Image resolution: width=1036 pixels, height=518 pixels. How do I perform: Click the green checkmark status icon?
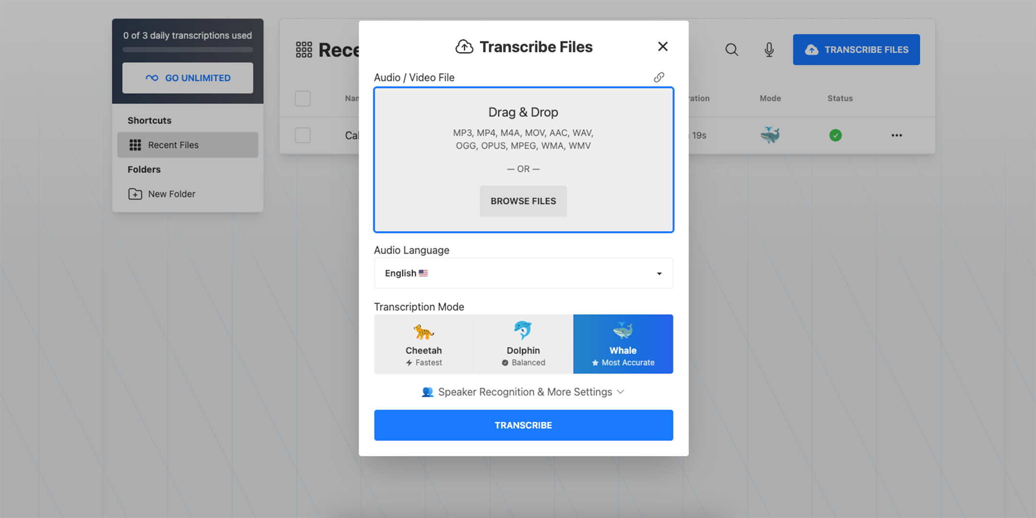tap(836, 135)
